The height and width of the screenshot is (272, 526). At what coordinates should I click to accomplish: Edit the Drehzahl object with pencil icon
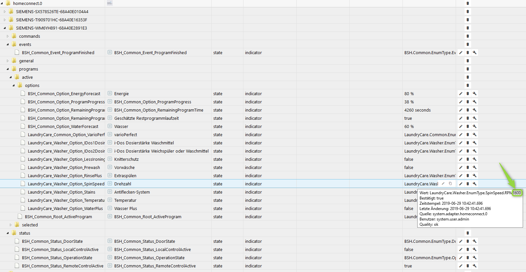[x=461, y=184]
